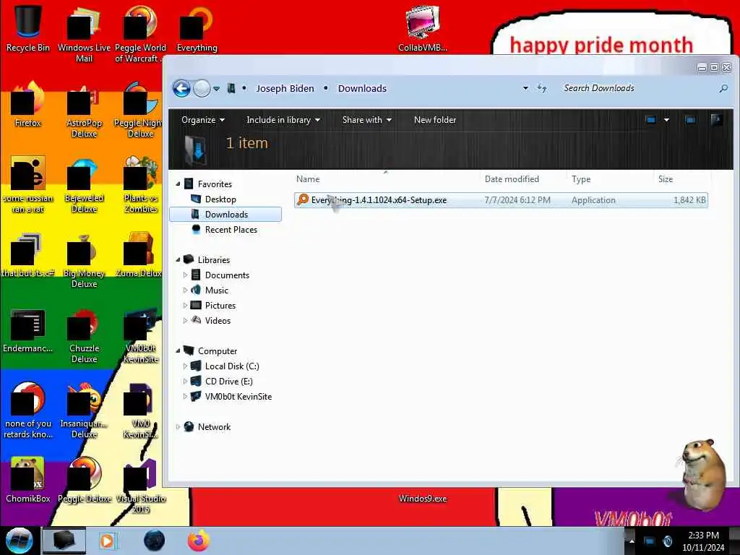The height and width of the screenshot is (555, 740).
Task: Open Downloads under Favorites
Action: coord(225,214)
